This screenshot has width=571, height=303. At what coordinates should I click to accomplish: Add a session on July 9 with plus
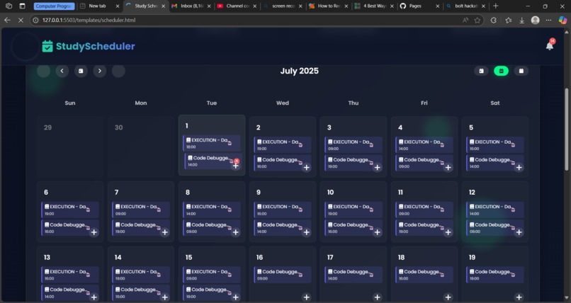(x=307, y=232)
